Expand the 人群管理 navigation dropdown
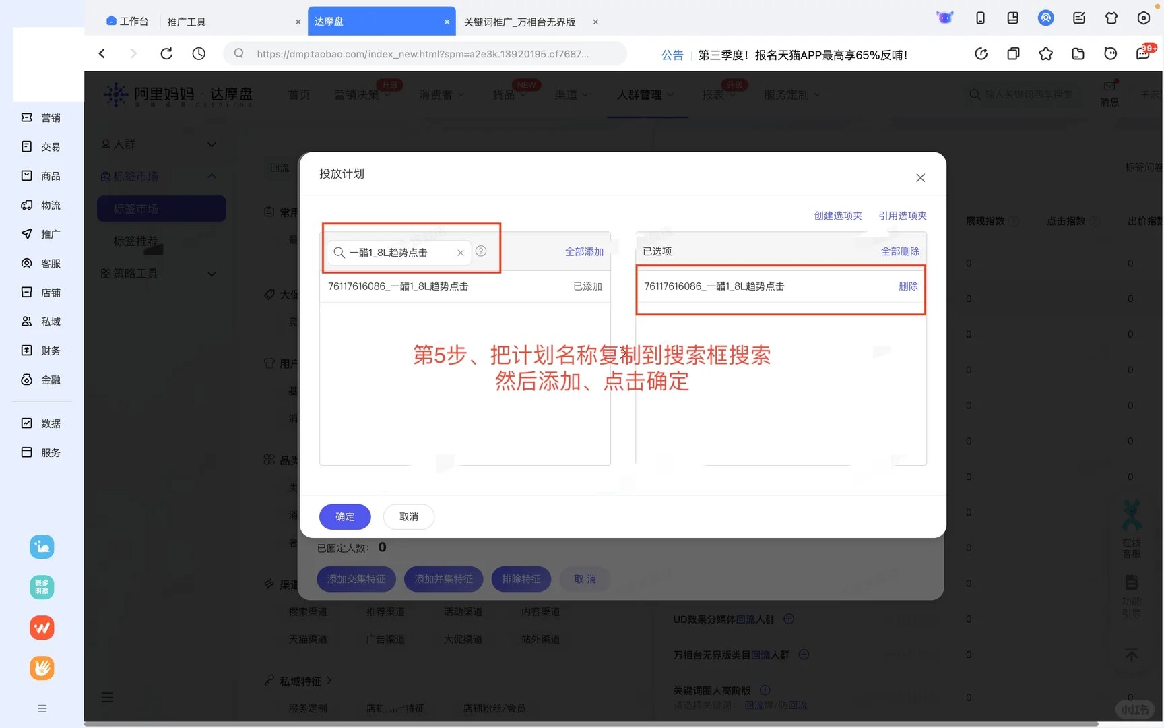The height and width of the screenshot is (728, 1164). (645, 94)
